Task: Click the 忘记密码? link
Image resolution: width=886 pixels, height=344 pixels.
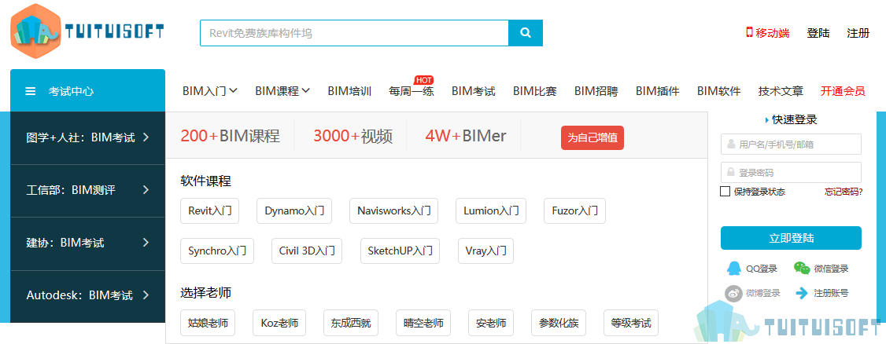Action: pyautogui.click(x=844, y=192)
